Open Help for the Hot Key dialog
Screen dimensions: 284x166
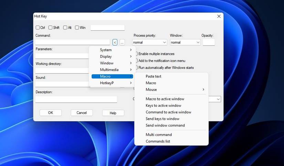pyautogui.click(x=113, y=113)
